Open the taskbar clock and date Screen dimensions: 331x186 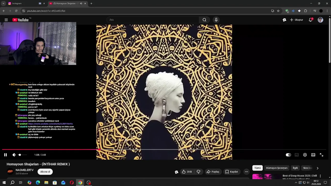tap(316, 183)
